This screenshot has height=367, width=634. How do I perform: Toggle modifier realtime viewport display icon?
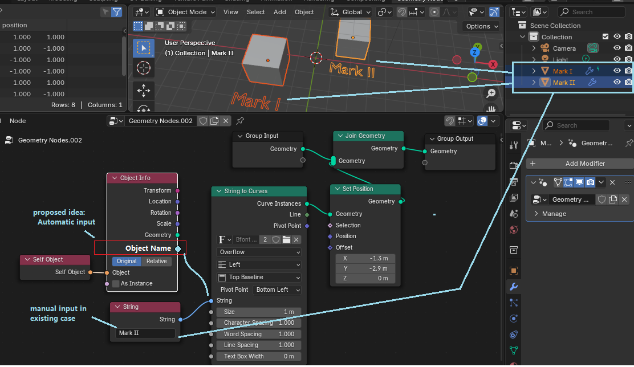[x=579, y=183]
